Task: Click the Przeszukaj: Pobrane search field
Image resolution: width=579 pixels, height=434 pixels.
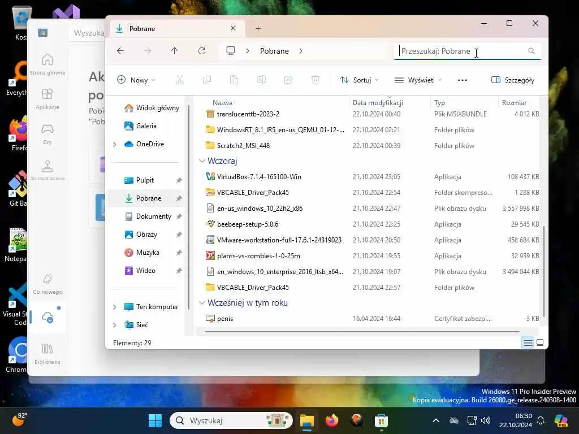Action: pyautogui.click(x=467, y=51)
